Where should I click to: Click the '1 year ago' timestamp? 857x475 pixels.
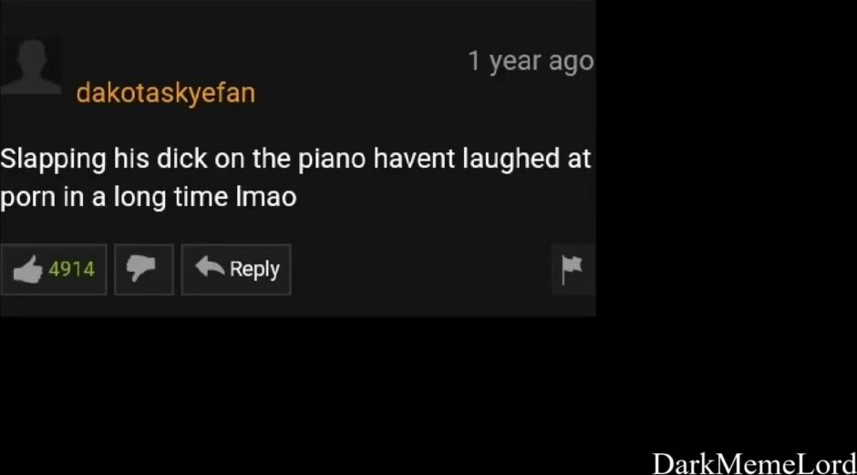click(531, 61)
